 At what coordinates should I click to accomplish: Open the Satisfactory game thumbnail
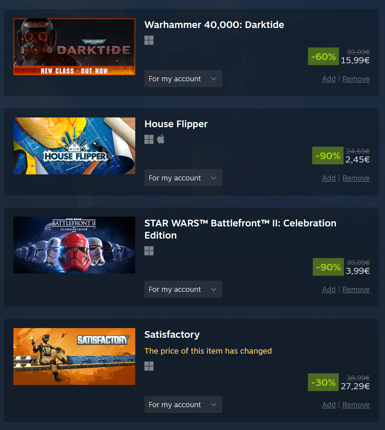point(74,356)
